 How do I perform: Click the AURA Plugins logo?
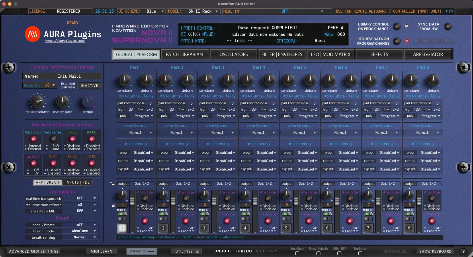point(32,34)
